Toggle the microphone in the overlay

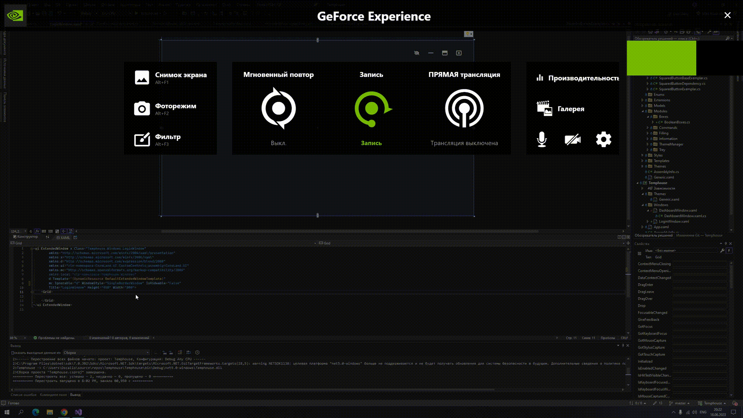point(542,139)
